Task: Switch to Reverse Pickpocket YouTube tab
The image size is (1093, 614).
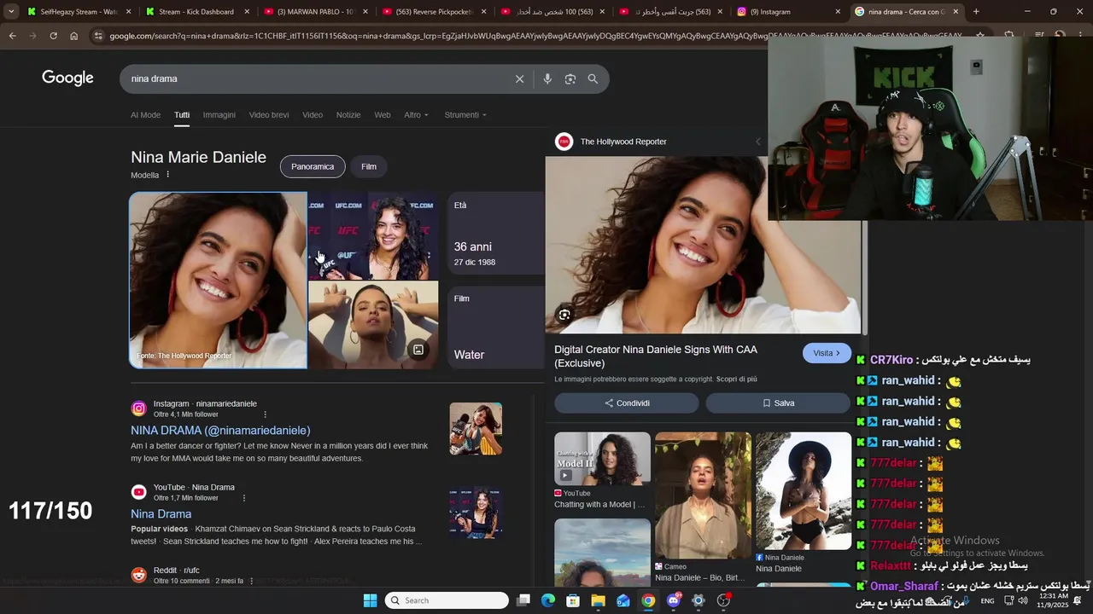Action: click(435, 12)
